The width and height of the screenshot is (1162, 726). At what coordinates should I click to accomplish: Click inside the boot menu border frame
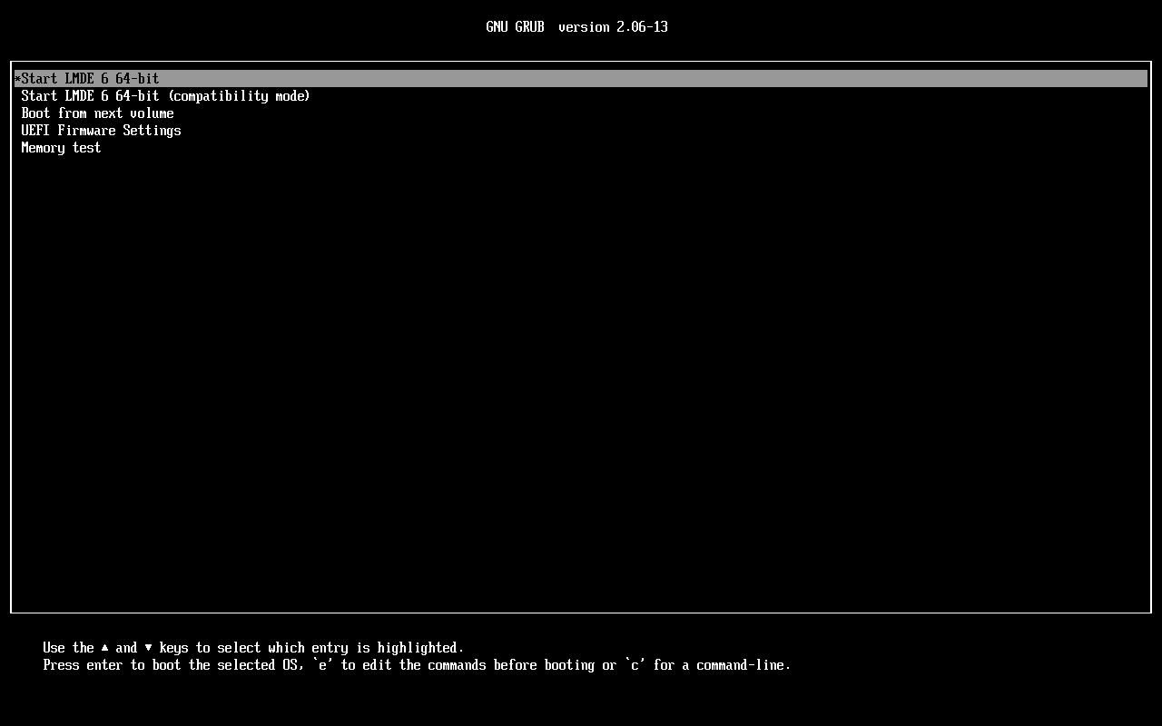point(581,363)
